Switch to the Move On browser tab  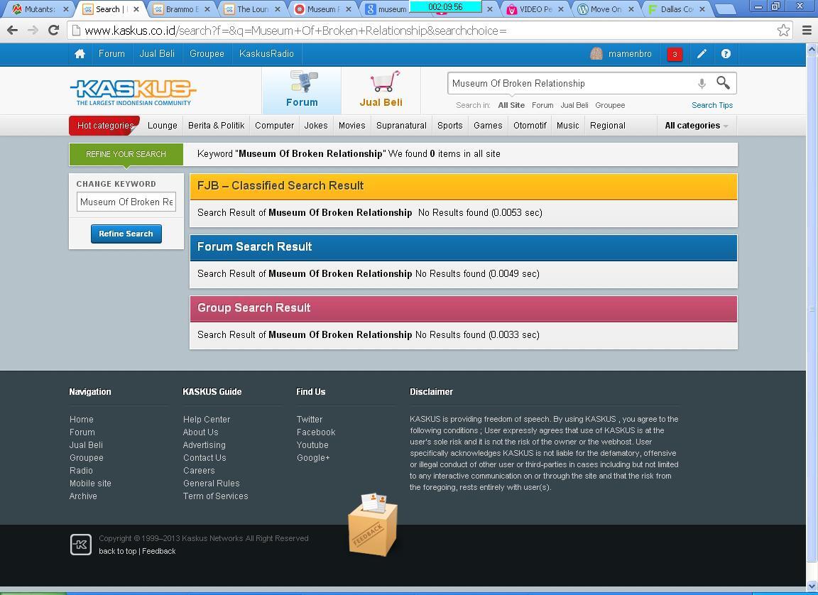point(605,9)
